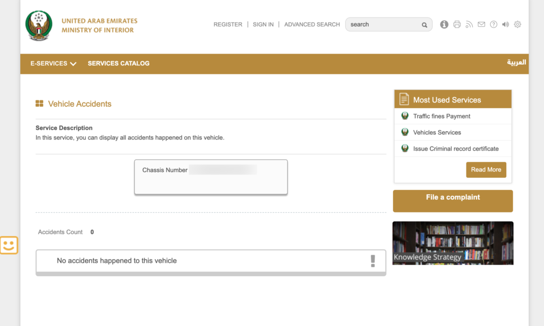Image resolution: width=544 pixels, height=326 pixels.
Task: Click the UAE Ministry of Interior emblem logo
Action: [39, 25]
